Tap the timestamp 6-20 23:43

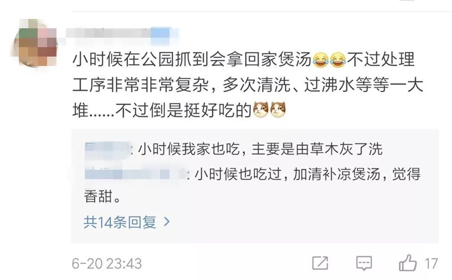(x=107, y=264)
